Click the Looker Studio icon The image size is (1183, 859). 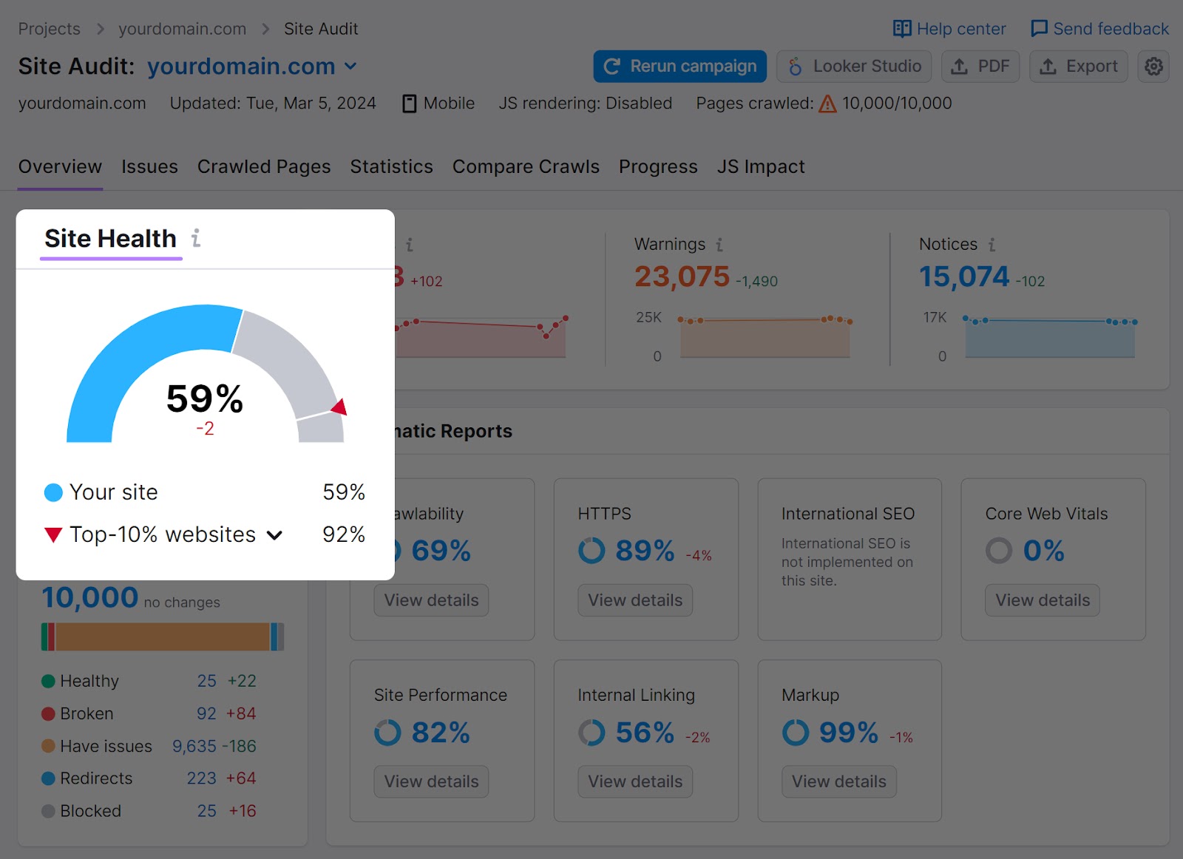pos(795,66)
